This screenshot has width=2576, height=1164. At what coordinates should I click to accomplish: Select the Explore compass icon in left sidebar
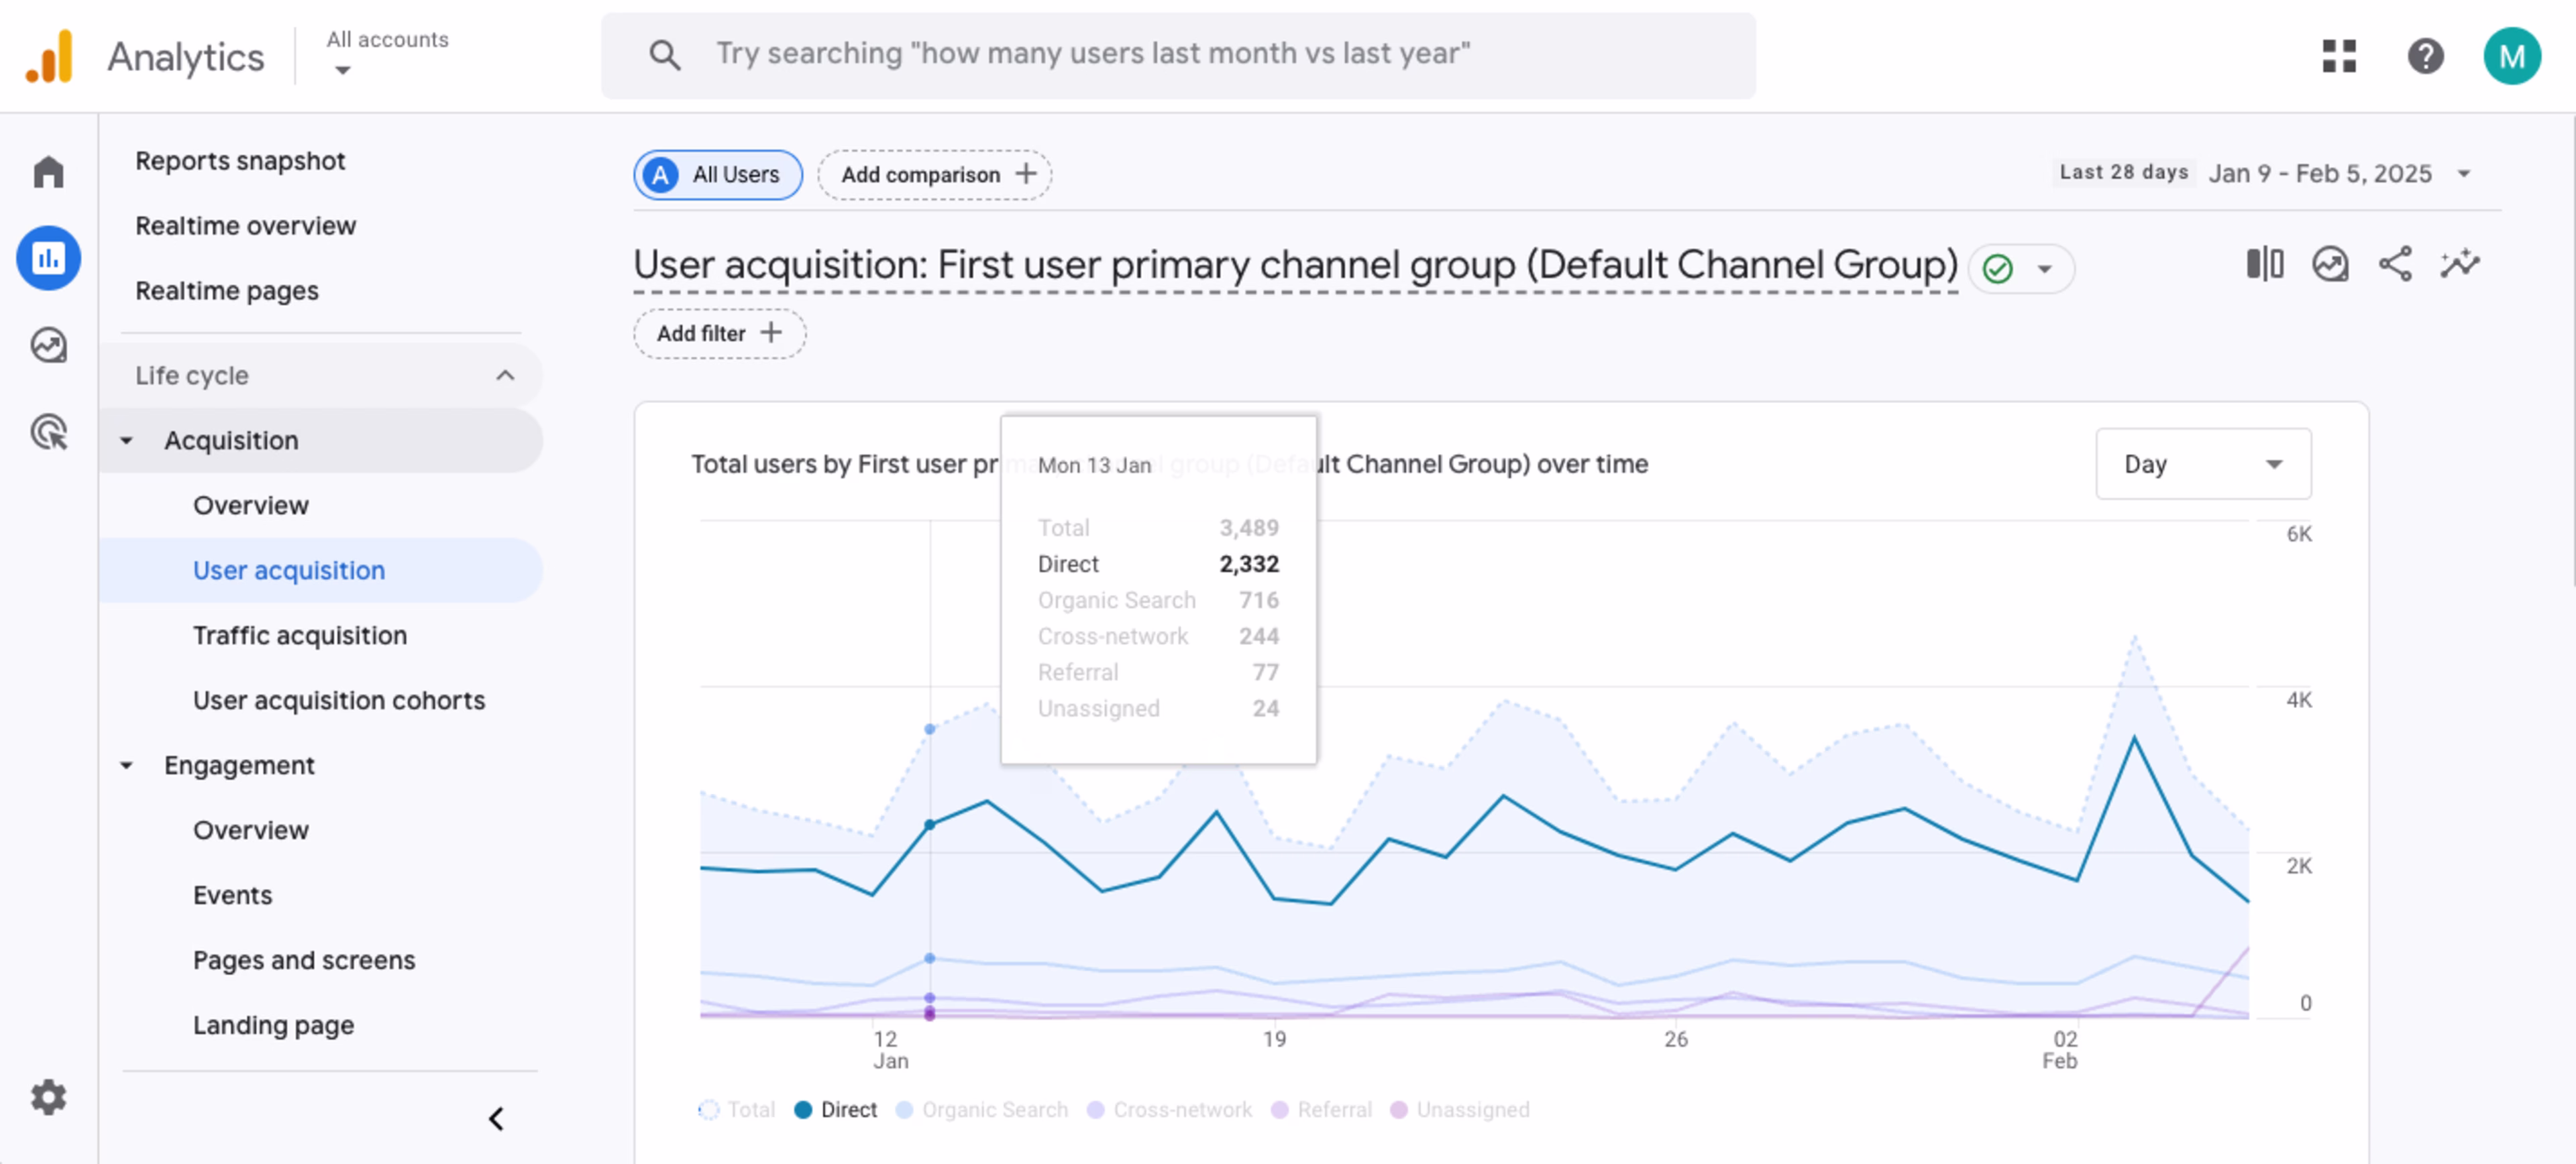click(x=48, y=344)
